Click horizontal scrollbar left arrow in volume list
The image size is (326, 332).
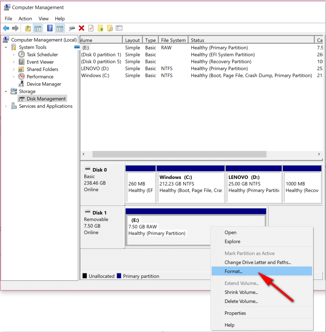coord(84,154)
